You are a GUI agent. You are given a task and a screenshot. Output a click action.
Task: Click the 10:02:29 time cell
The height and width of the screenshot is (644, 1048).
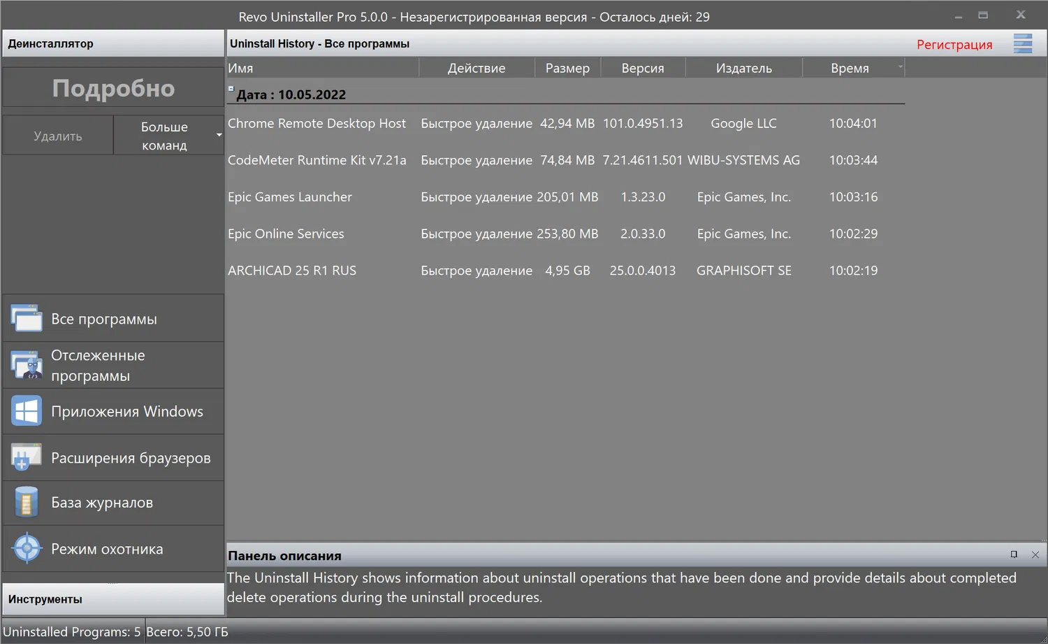853,234
